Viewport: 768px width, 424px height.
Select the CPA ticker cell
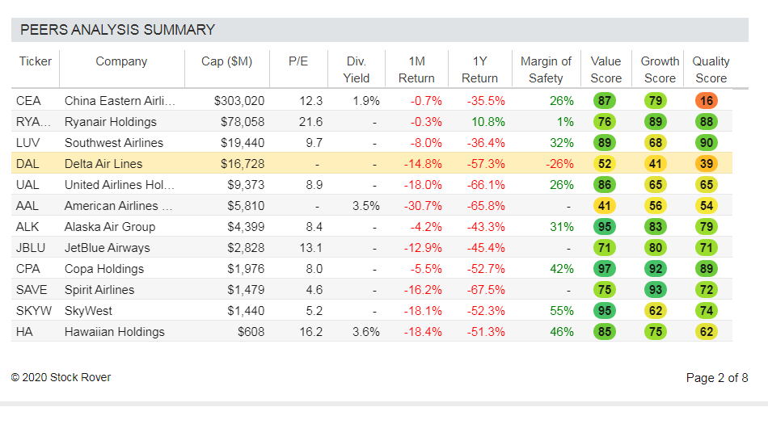(28, 269)
